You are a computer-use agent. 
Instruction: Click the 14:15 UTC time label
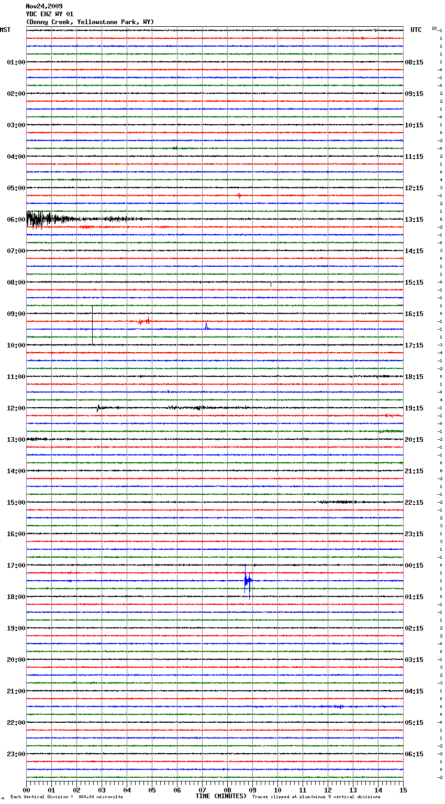pyautogui.click(x=414, y=251)
